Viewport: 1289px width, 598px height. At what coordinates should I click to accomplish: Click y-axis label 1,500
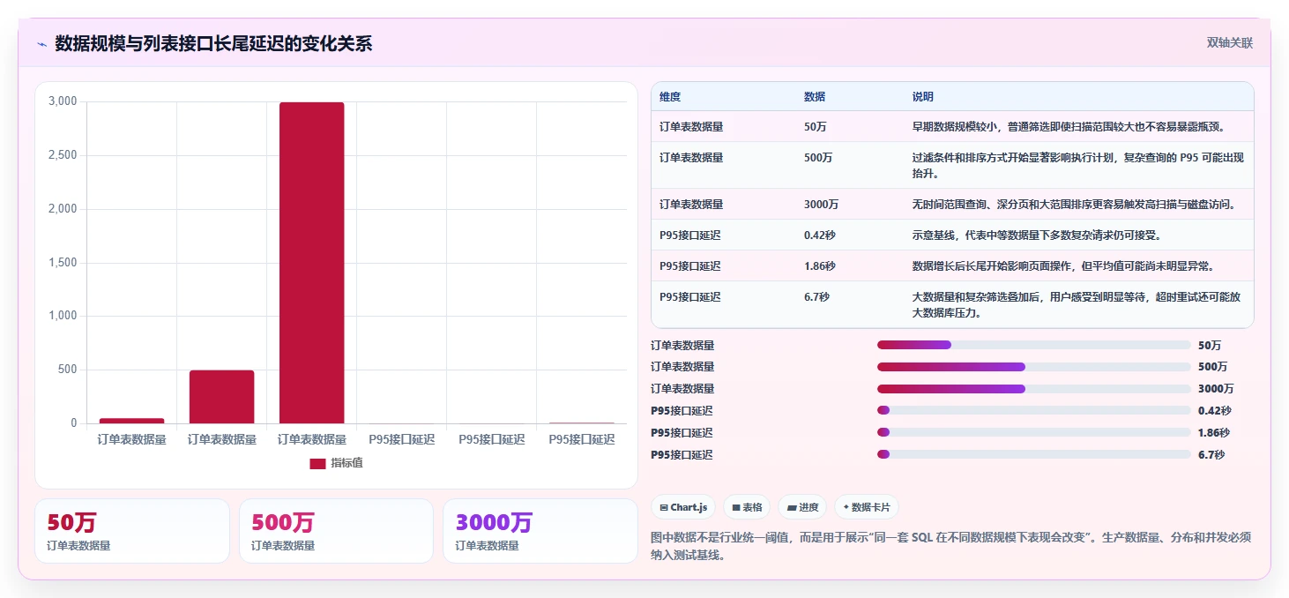click(x=62, y=263)
